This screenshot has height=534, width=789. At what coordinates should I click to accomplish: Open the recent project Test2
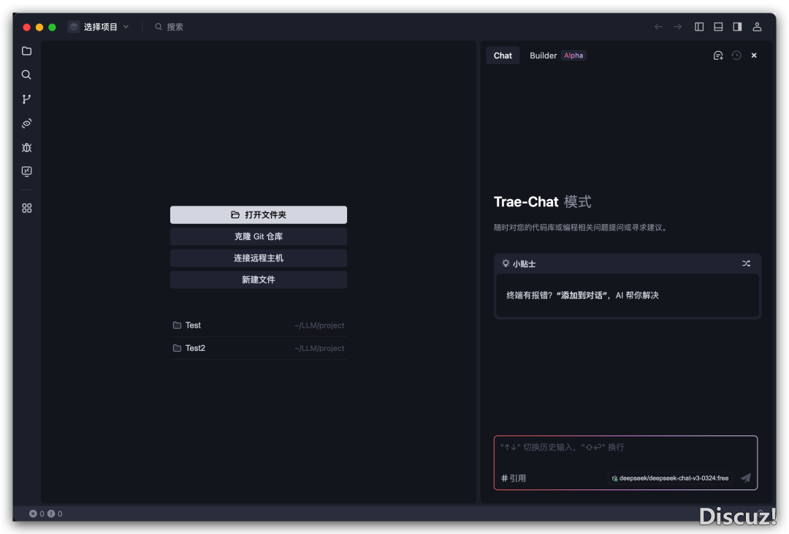(258, 348)
